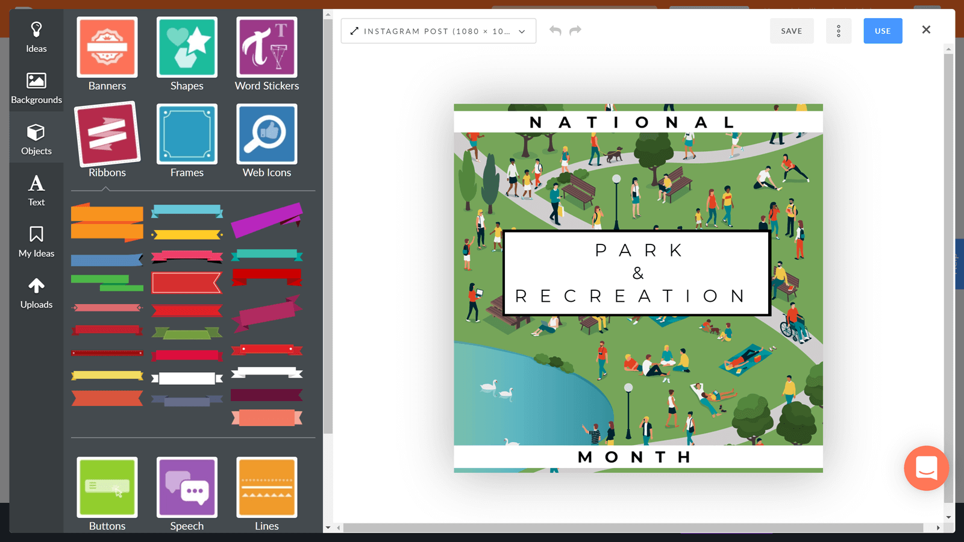Choose the Banners category
The height and width of the screenshot is (542, 964).
tap(107, 54)
